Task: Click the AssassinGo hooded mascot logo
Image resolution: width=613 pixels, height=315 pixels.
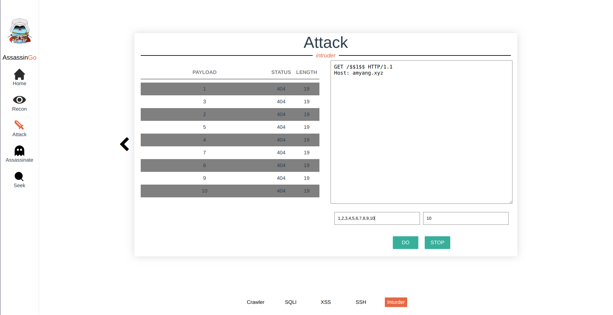Action: coord(19,31)
